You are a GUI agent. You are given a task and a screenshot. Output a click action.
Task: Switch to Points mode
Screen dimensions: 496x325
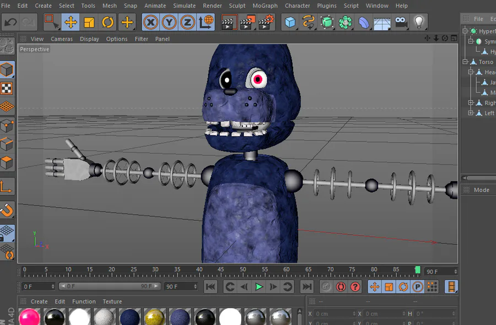(7, 126)
